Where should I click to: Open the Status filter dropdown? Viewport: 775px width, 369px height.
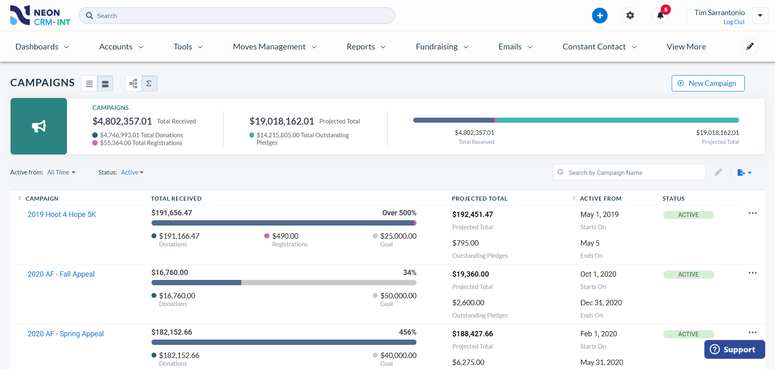(131, 172)
